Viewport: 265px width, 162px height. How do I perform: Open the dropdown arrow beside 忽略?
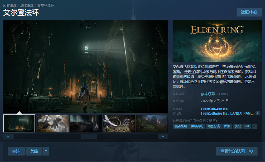[46, 151]
